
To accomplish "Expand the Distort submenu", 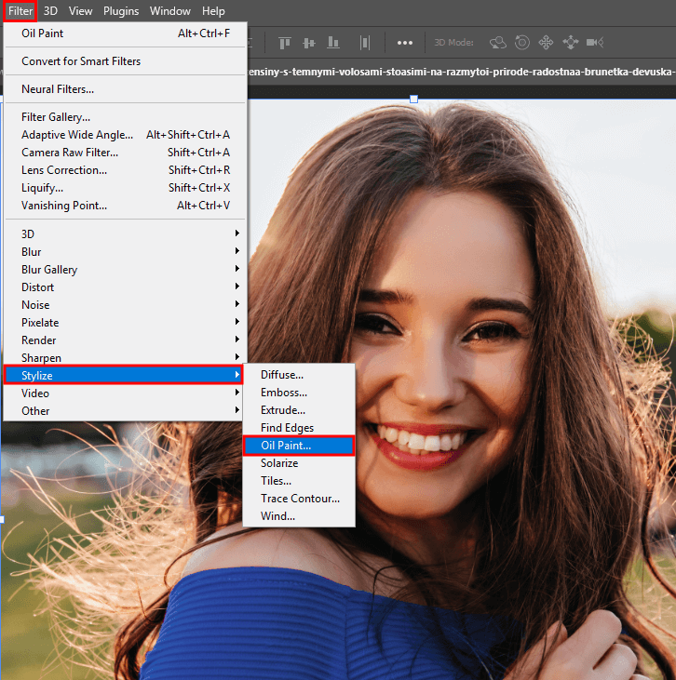I will coord(126,287).
